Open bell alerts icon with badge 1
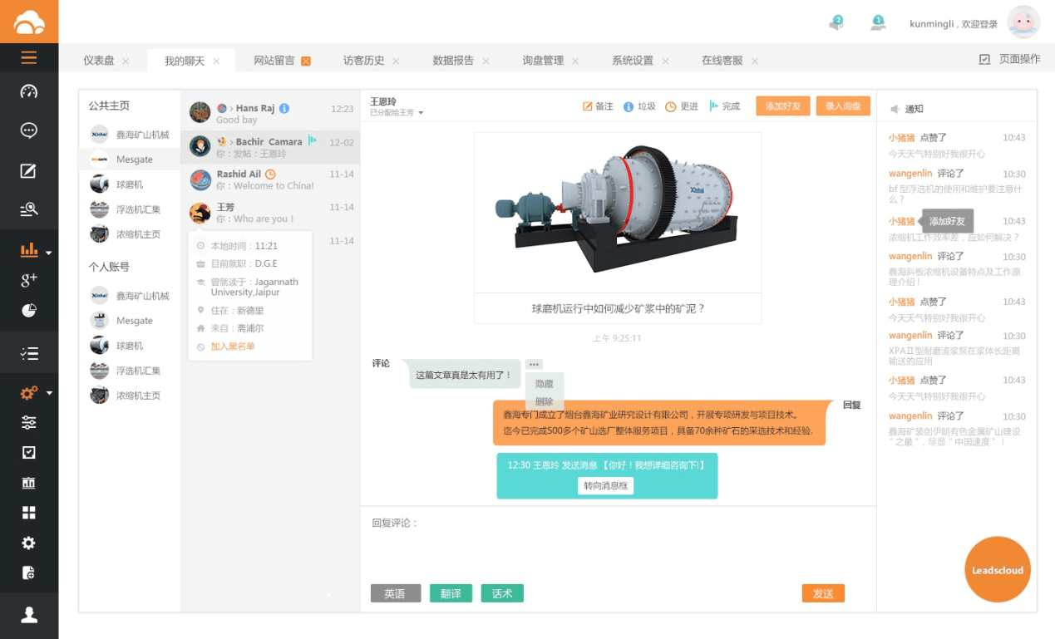This screenshot has width=1055, height=639. pyautogui.click(x=877, y=22)
